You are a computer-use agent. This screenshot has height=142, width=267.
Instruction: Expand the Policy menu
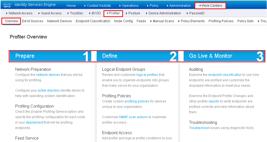pos(153,6)
